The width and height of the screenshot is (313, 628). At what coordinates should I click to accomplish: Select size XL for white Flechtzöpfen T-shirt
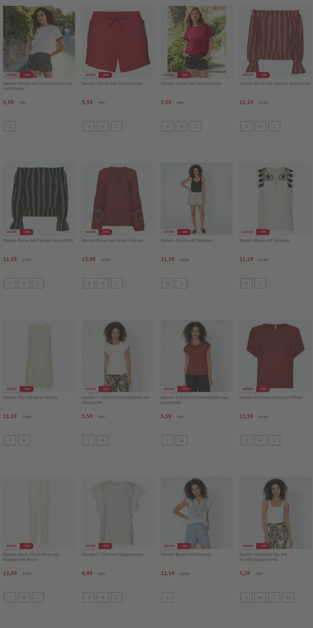click(x=103, y=440)
